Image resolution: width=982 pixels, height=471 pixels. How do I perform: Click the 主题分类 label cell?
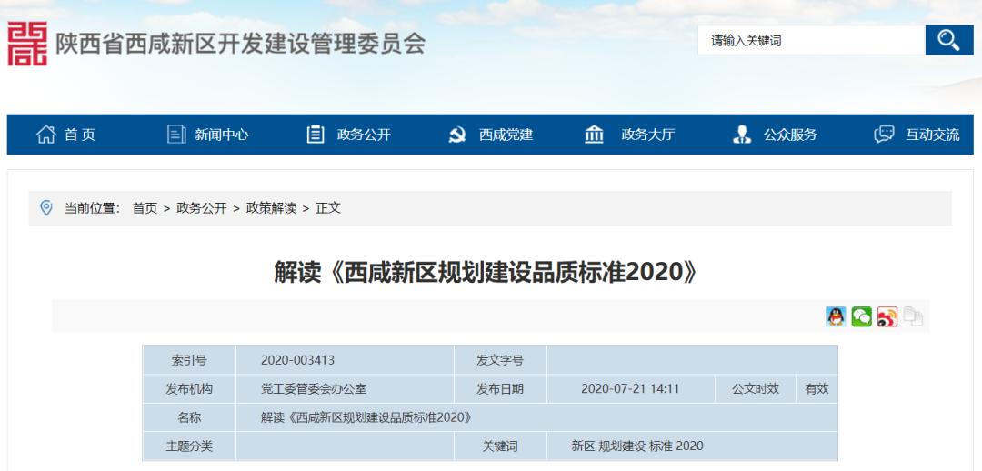[x=189, y=446]
